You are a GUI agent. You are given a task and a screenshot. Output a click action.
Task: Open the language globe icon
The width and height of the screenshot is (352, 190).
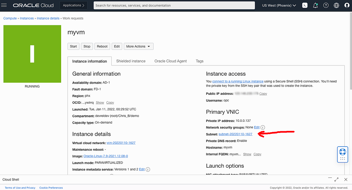pyautogui.click(x=336, y=5)
